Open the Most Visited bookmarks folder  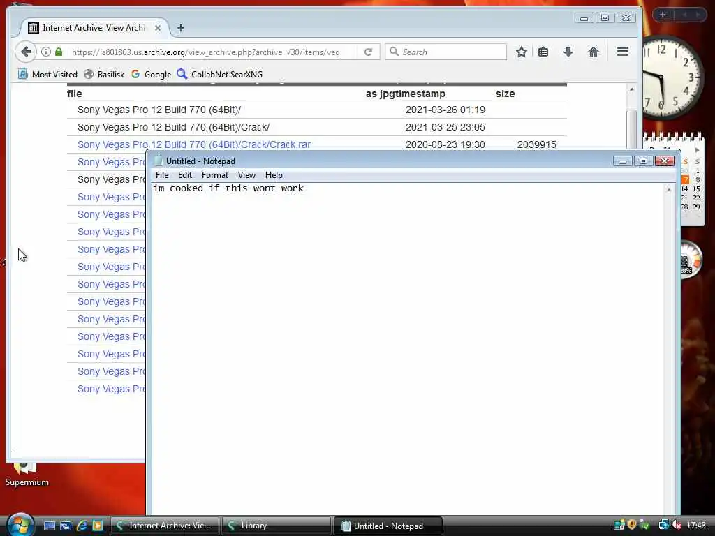tap(48, 74)
